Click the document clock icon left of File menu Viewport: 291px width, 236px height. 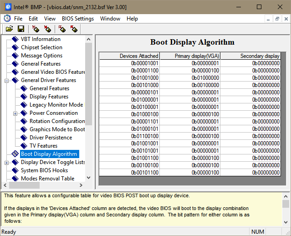(7, 19)
